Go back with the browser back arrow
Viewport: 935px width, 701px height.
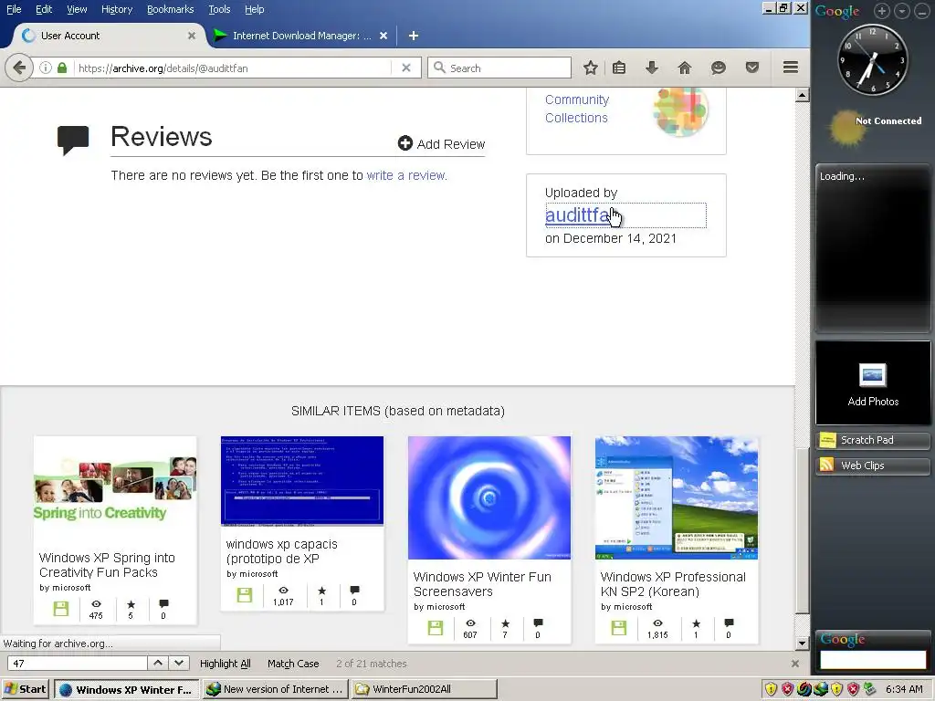coord(19,68)
